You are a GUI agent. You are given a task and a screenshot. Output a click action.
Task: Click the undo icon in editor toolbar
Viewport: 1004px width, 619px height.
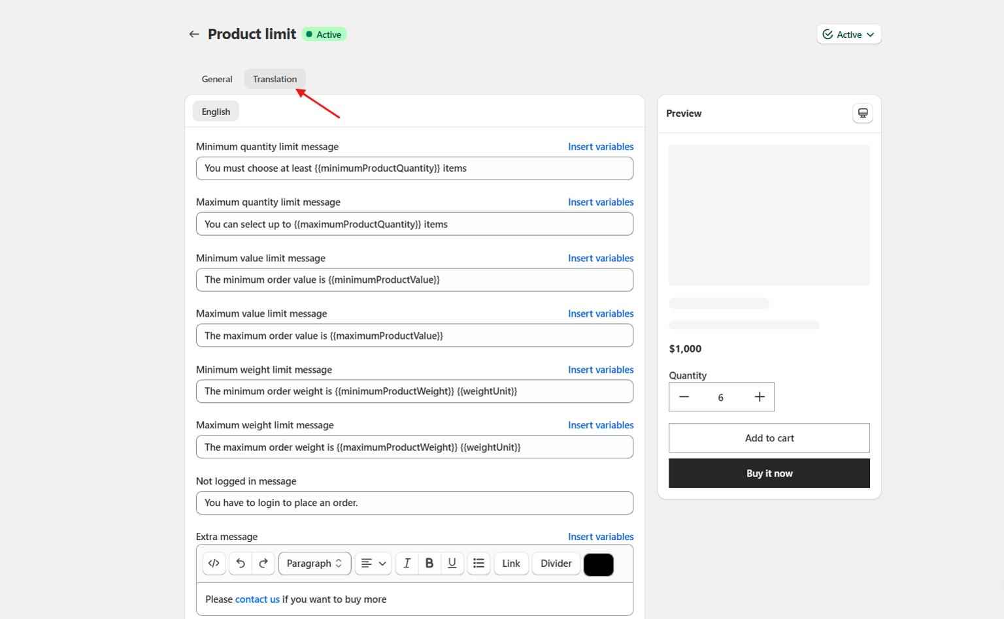(241, 563)
